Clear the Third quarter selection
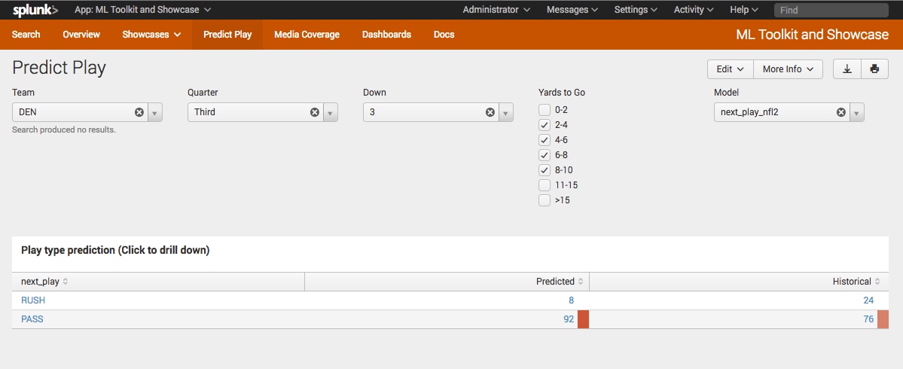The height and width of the screenshot is (369, 903). (x=315, y=112)
